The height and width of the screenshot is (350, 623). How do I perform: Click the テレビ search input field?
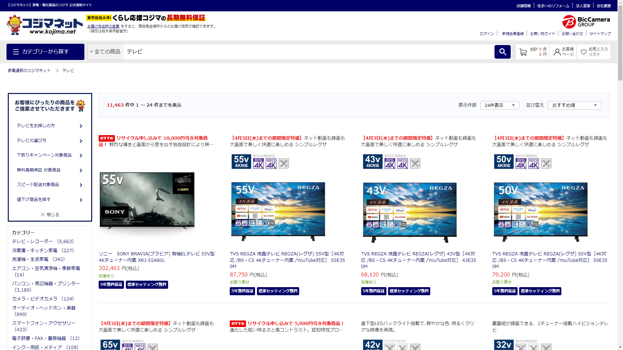coord(308,52)
